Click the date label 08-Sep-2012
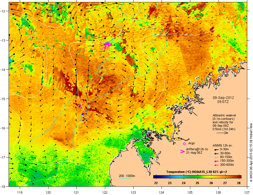 coord(223,98)
